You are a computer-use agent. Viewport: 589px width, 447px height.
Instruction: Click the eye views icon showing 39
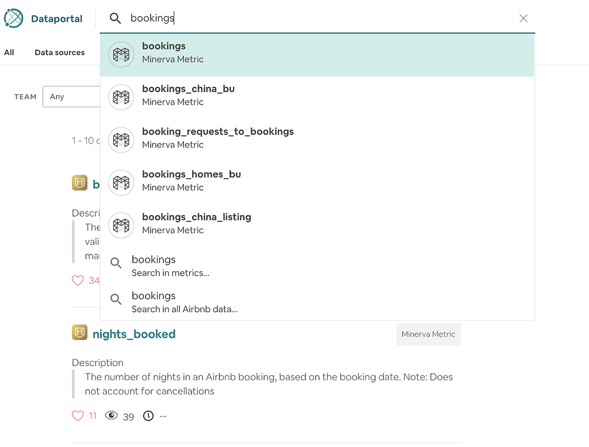111,415
